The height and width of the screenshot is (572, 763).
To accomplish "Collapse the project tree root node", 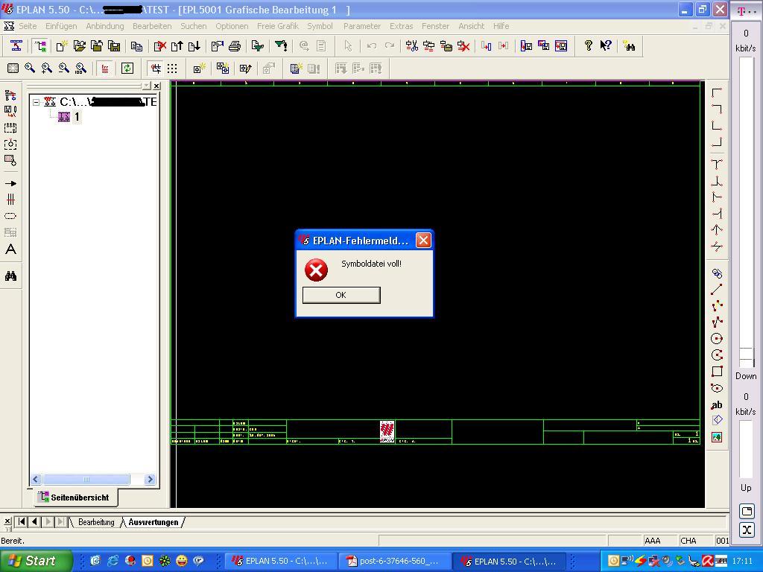I will point(36,102).
